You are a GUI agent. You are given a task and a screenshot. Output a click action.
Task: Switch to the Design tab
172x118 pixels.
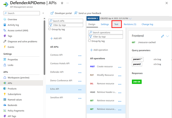92,24
